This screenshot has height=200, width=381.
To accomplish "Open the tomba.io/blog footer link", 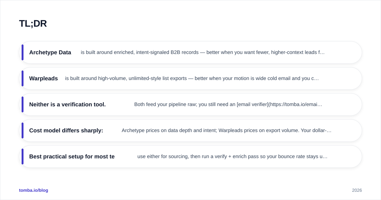I will [x=34, y=190].
